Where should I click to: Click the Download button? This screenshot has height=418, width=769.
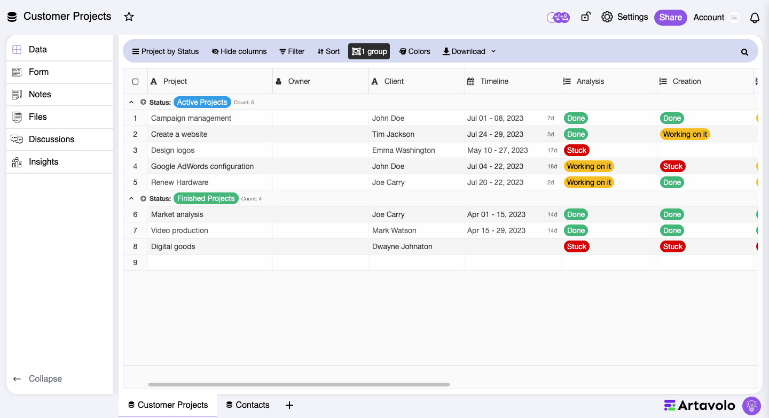(x=464, y=51)
